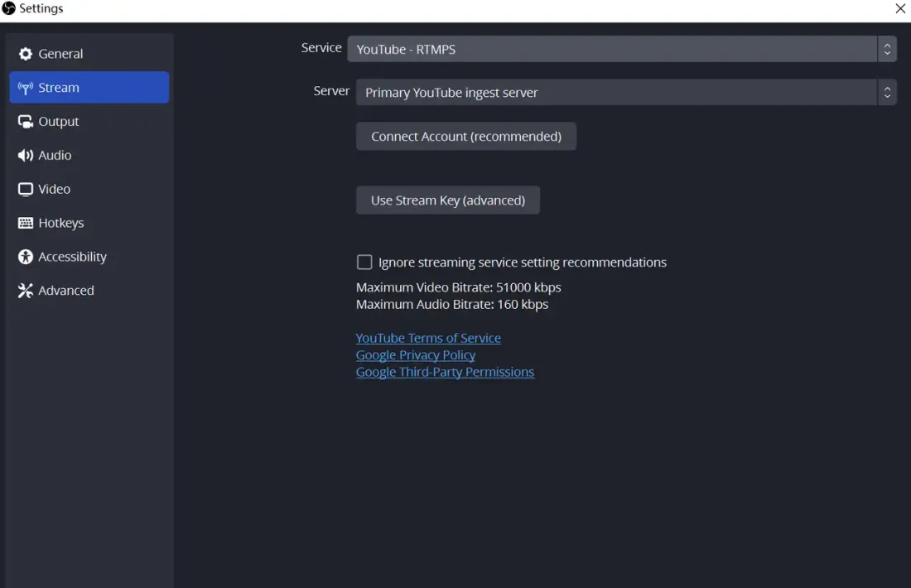Viewport: 911px width, 588px height.
Task: Click the Accessibility person icon
Action: [x=25, y=257]
